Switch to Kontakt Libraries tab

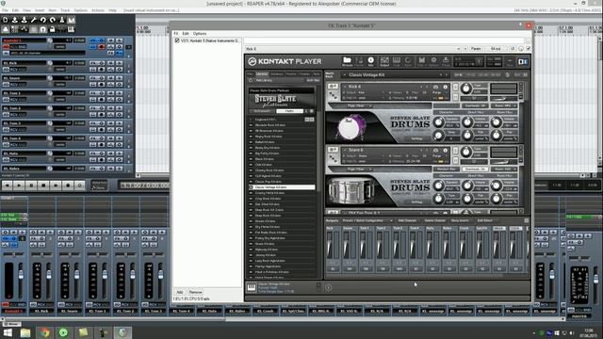click(x=262, y=74)
